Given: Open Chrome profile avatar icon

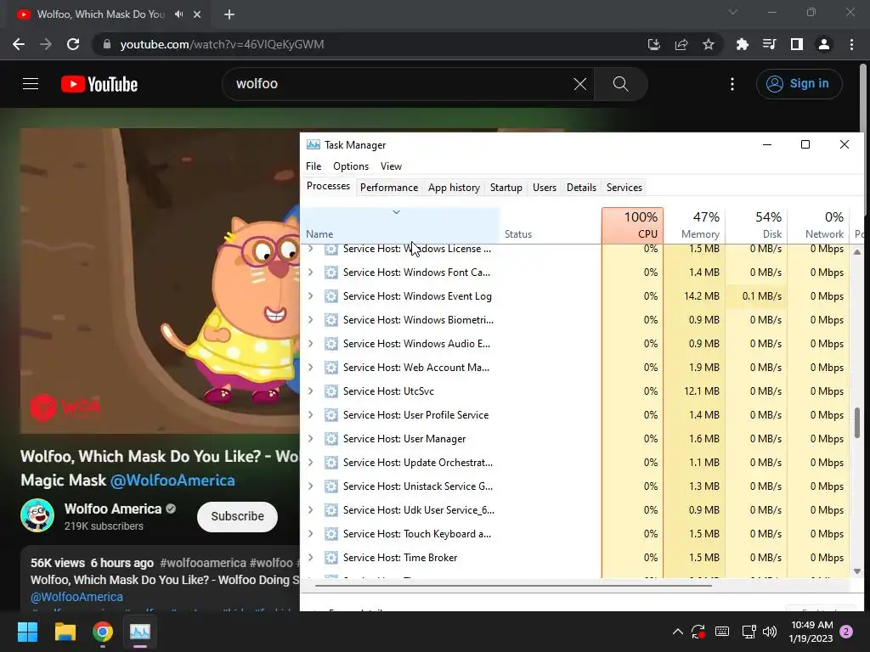Looking at the screenshot, I should click(824, 44).
